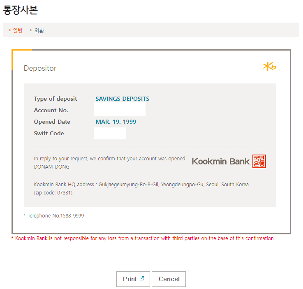The image size is (303, 289).
Task: Select the SAVINGS DEPOSITS value
Action: click(123, 99)
